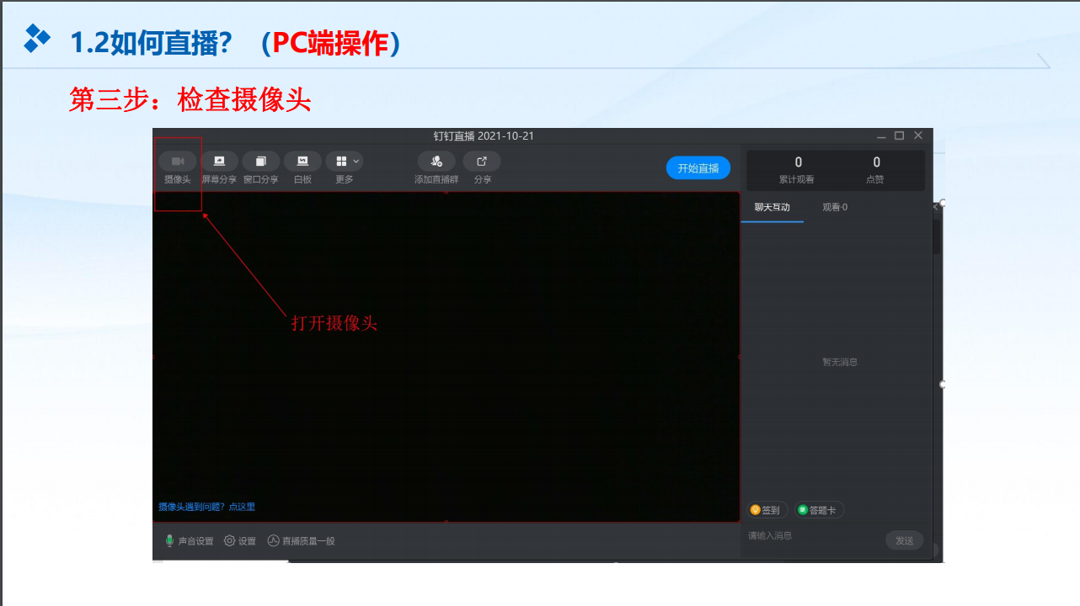This screenshot has height=606, width=1080.
Task: Open the 设置 gear settings
Action: point(240,541)
